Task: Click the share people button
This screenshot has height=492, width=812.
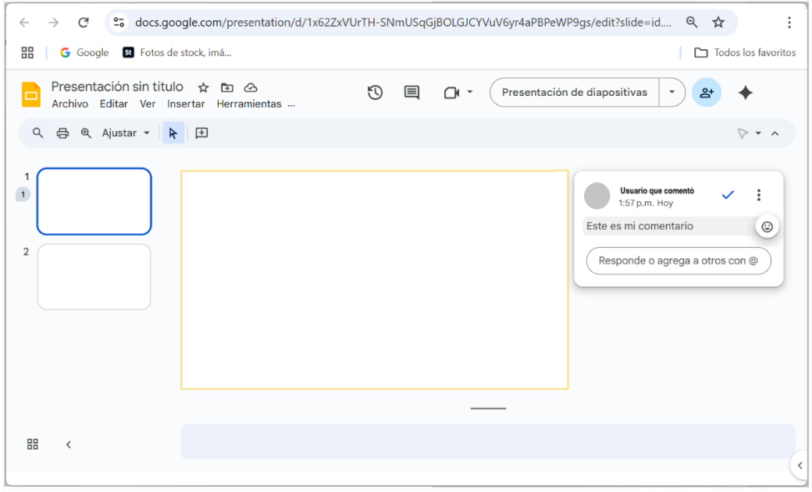Action: 706,93
